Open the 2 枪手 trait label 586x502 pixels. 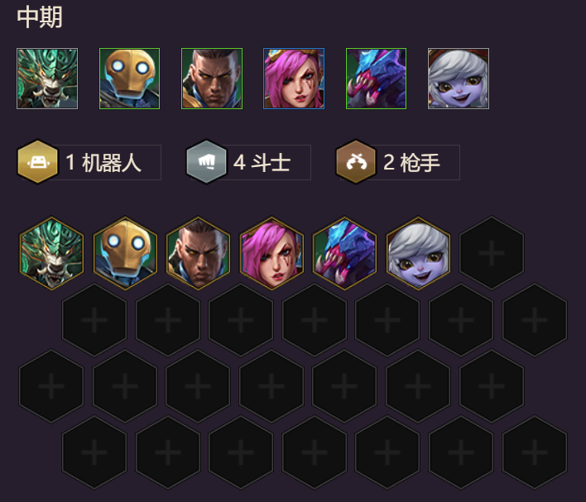point(411,162)
